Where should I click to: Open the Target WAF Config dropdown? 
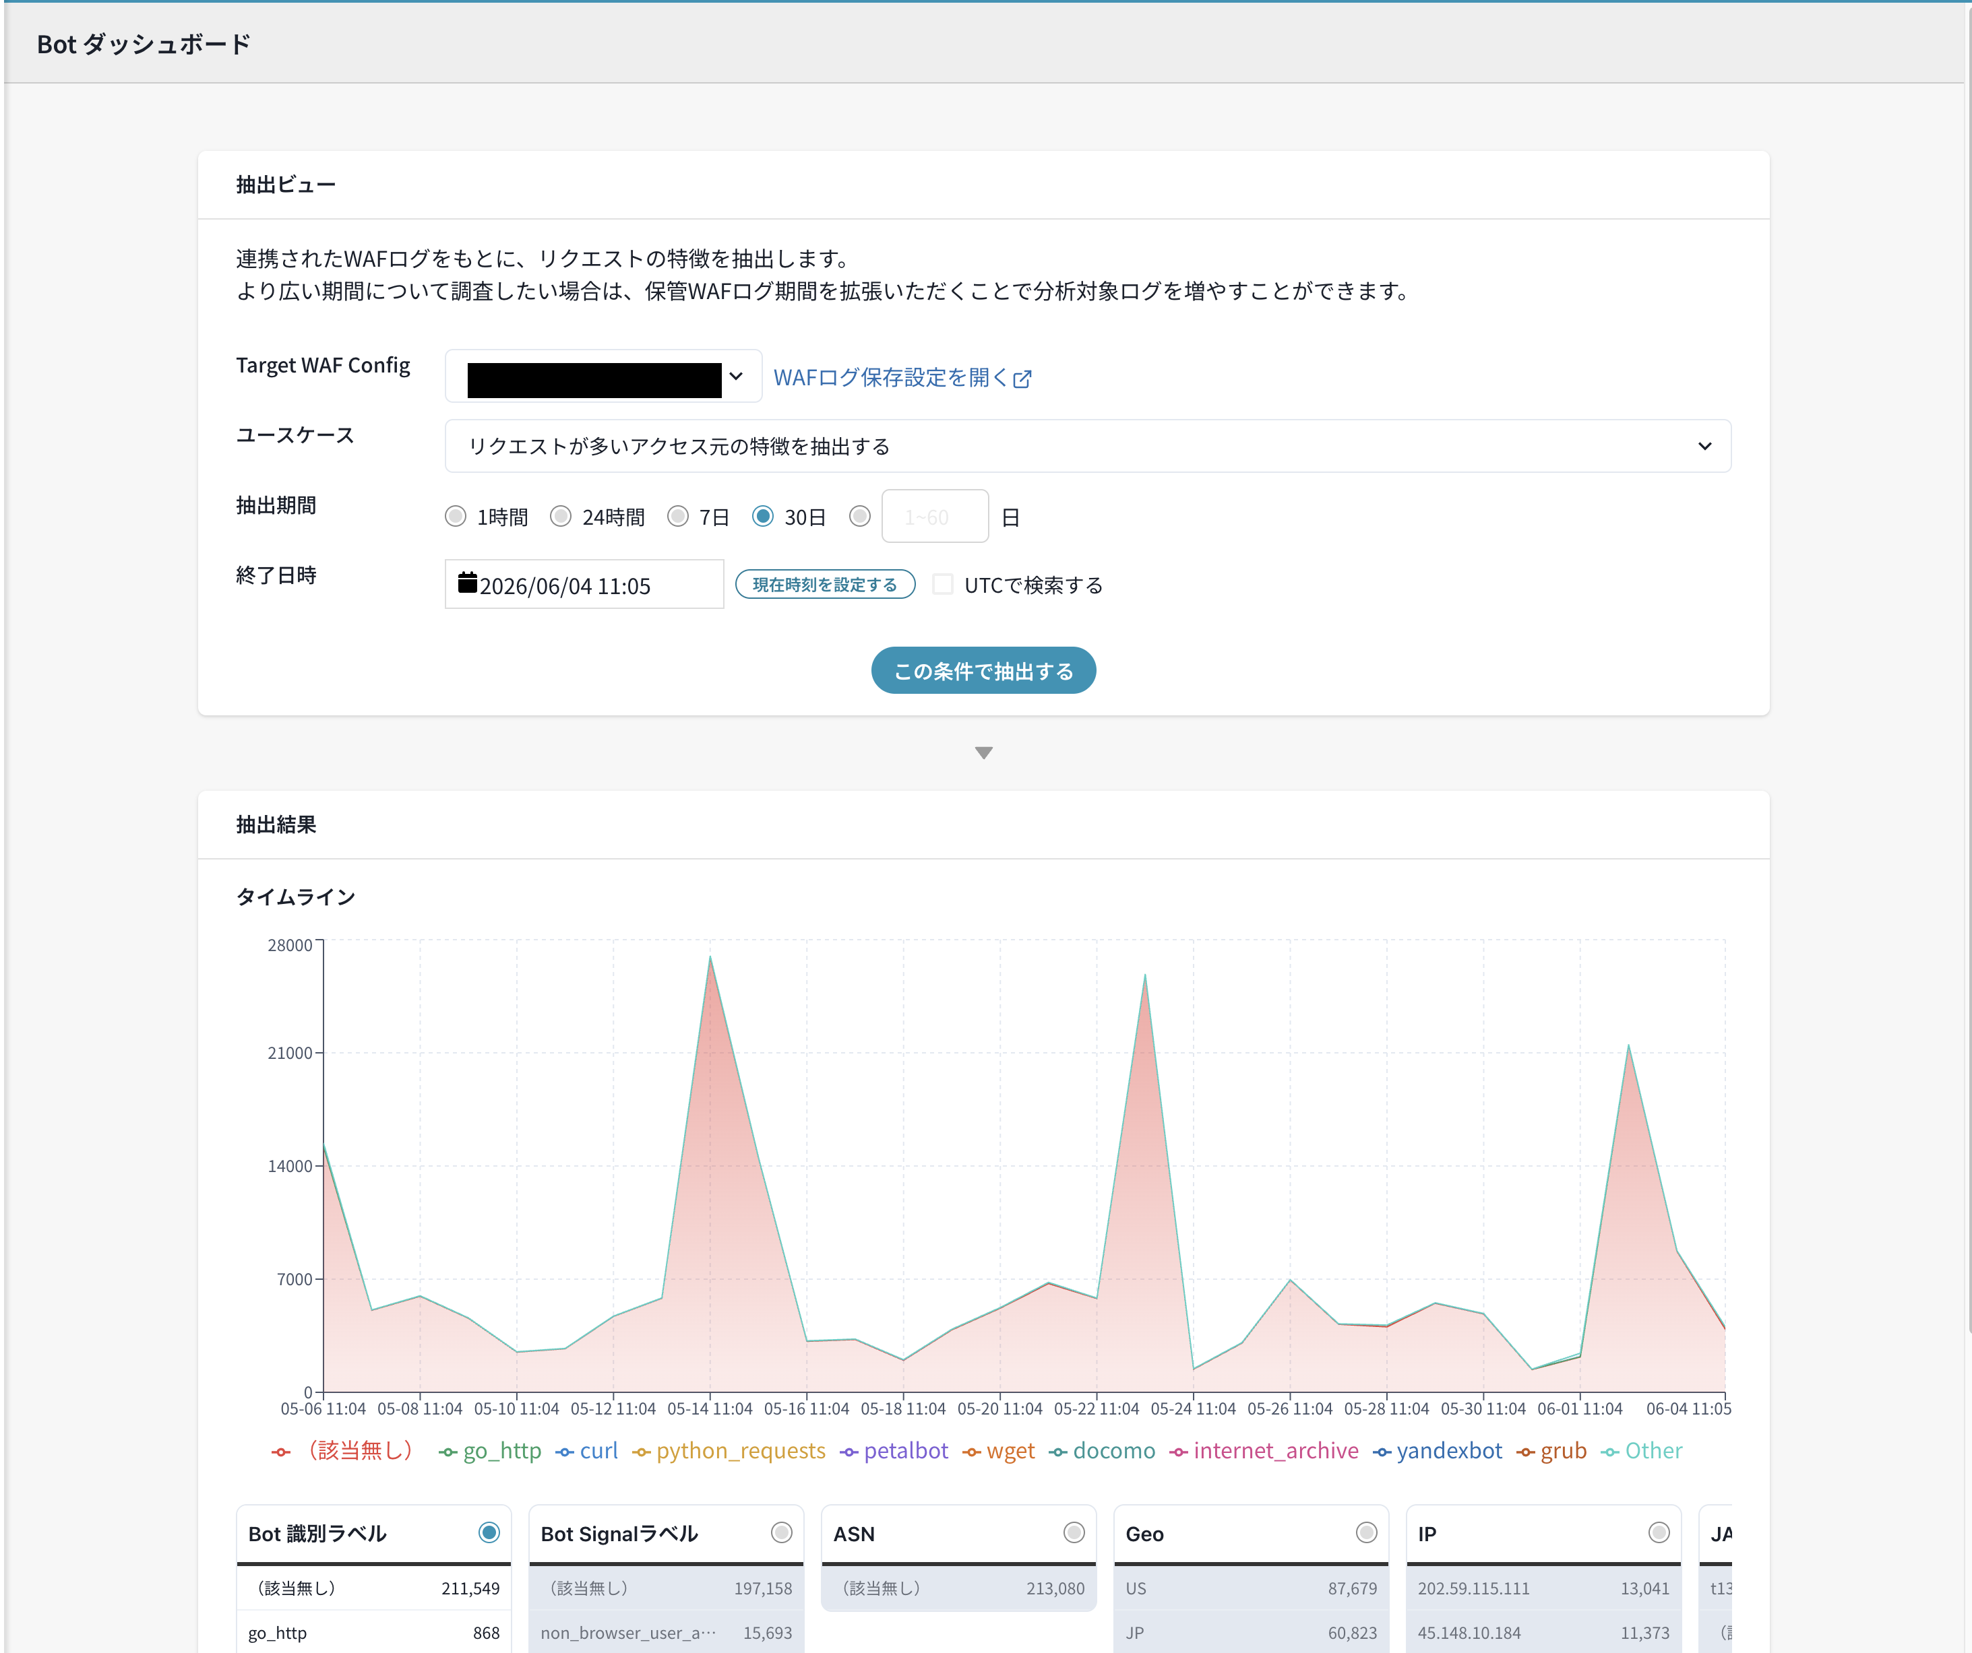pyautogui.click(x=603, y=377)
